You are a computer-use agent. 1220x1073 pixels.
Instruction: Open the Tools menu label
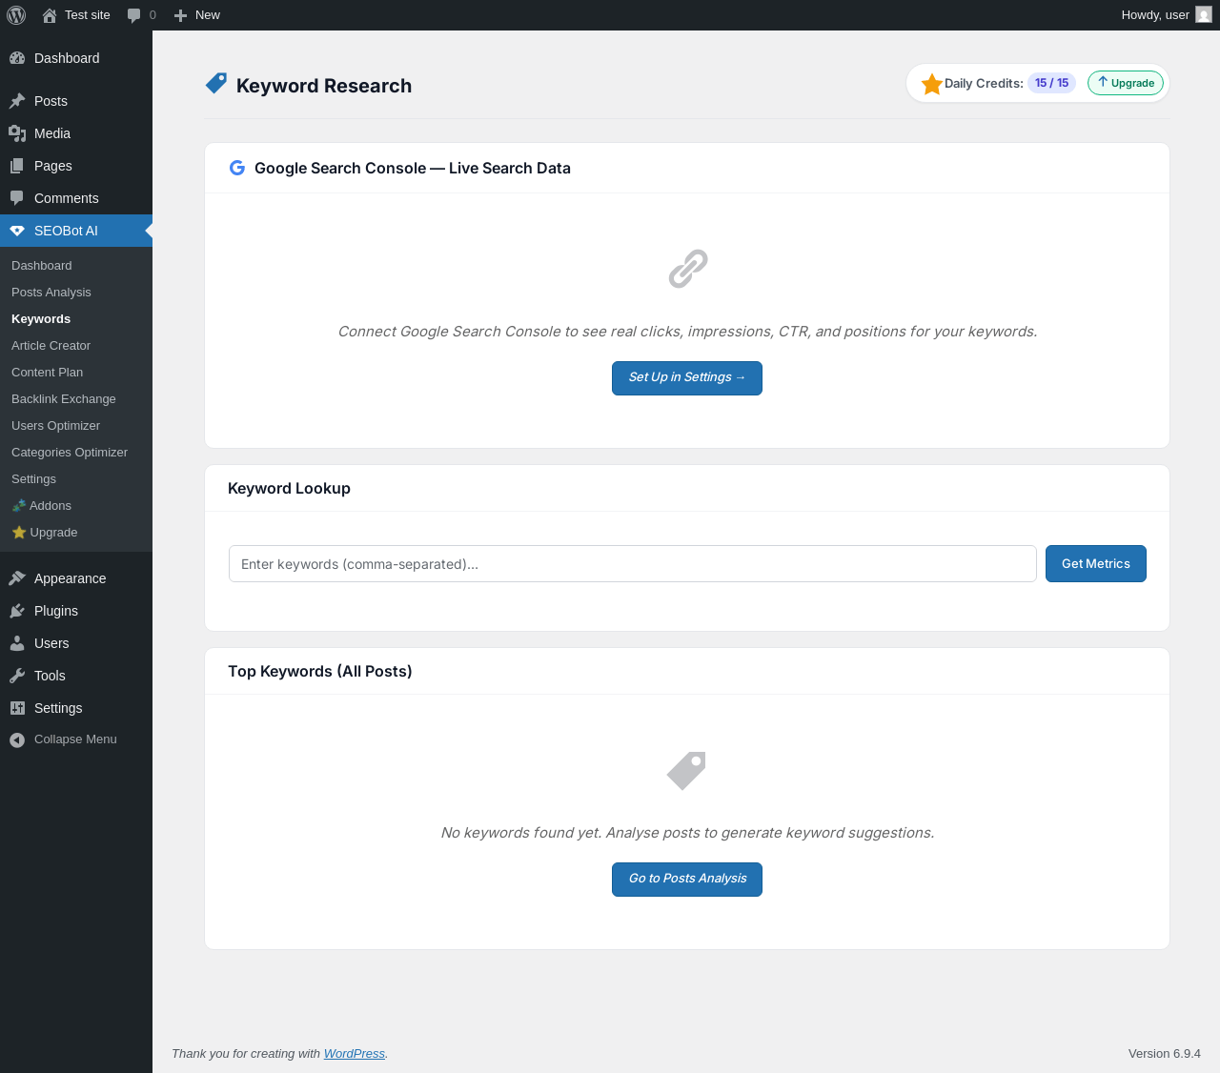pyautogui.click(x=50, y=676)
